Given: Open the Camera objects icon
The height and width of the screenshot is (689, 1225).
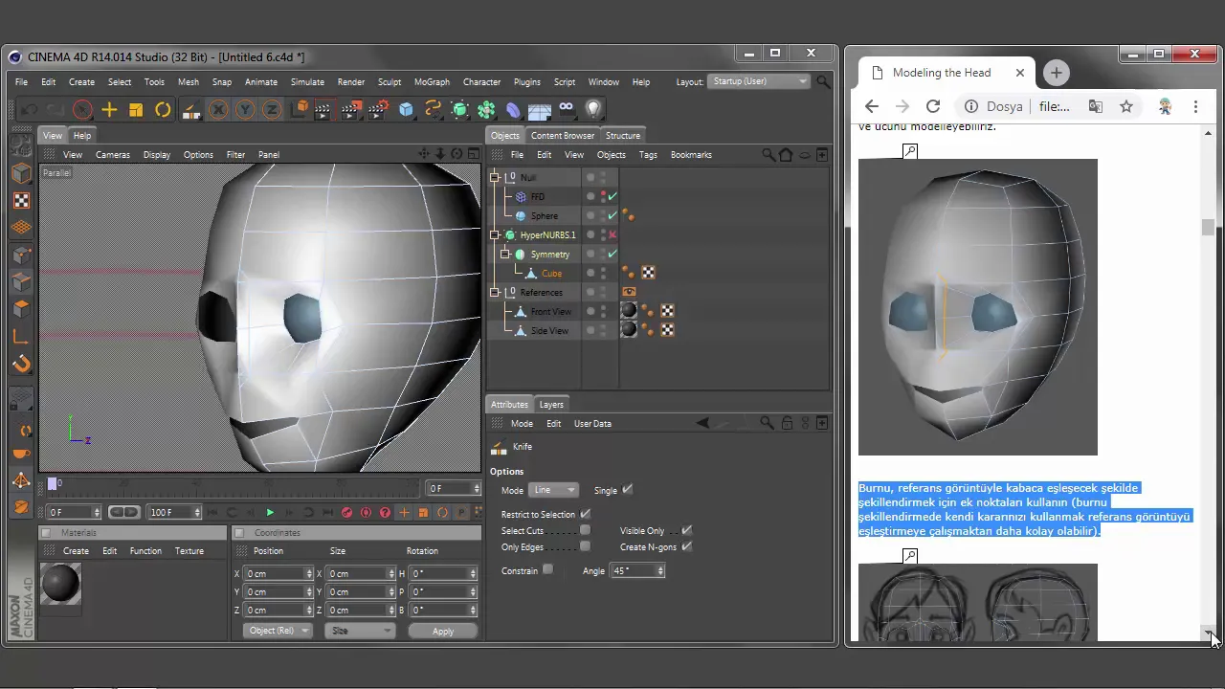Looking at the screenshot, I should coord(567,110).
